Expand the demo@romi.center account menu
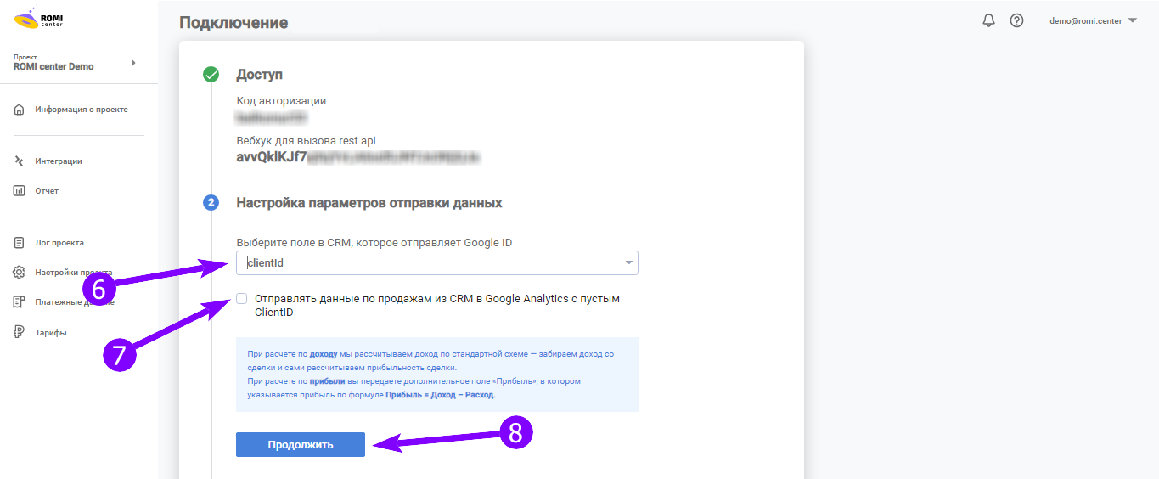Viewport: 1159px width, 479px height. 1093,20
